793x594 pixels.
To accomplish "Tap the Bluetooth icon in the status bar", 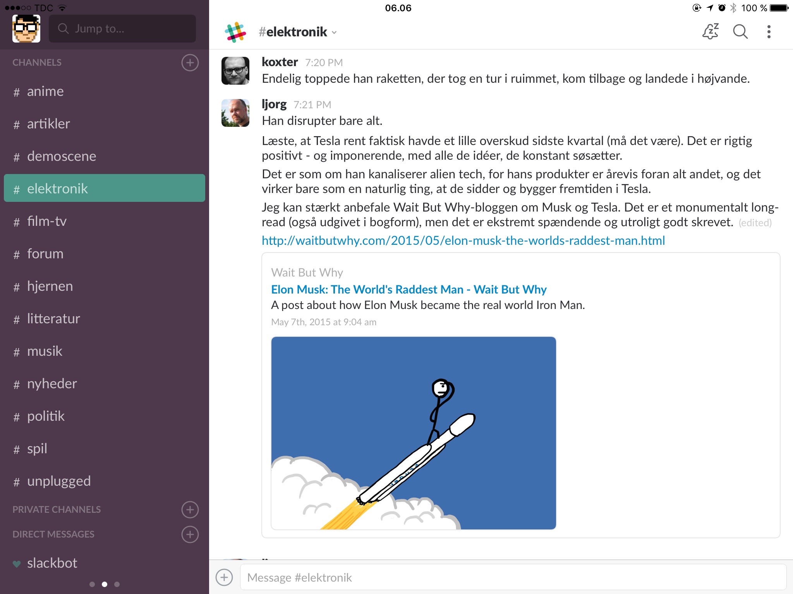I will tap(733, 8).
